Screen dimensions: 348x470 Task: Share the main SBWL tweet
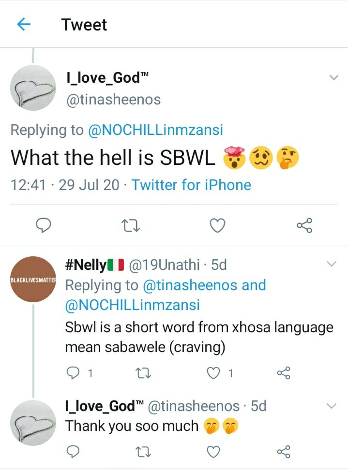pos(304,225)
